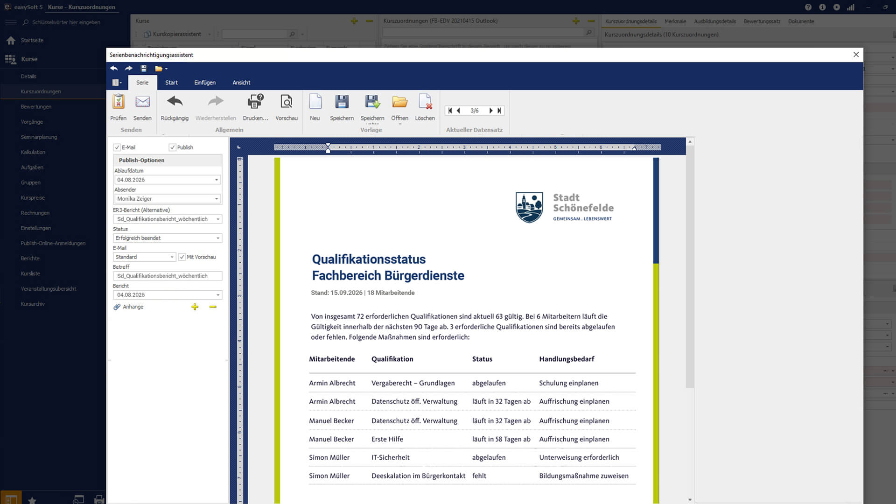Click the Speichern disk icon
The width and height of the screenshot is (896, 504).
click(x=342, y=102)
